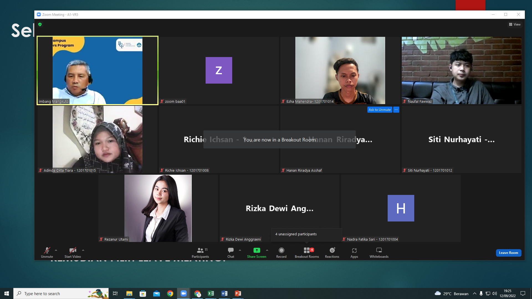Open Zoom Apps
Screen dimensions: 532x299
354,252
